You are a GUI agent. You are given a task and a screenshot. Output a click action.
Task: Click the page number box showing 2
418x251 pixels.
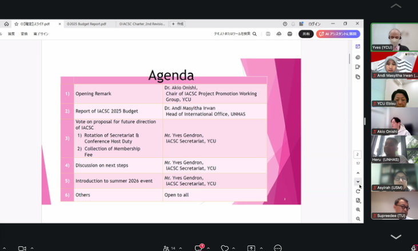coord(358,154)
